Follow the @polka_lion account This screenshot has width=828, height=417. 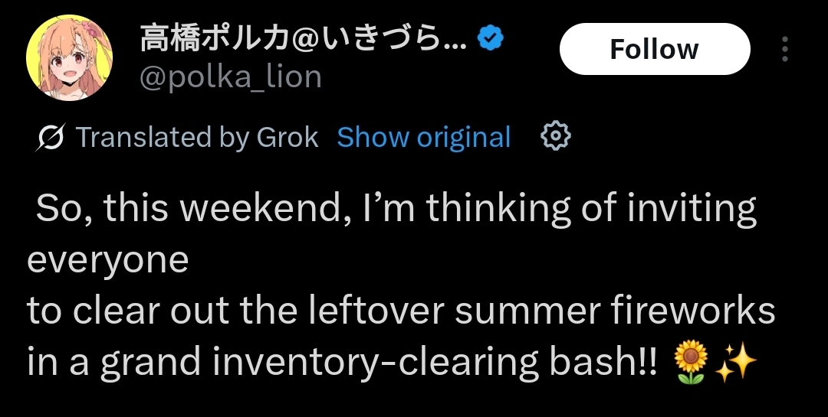pos(655,49)
